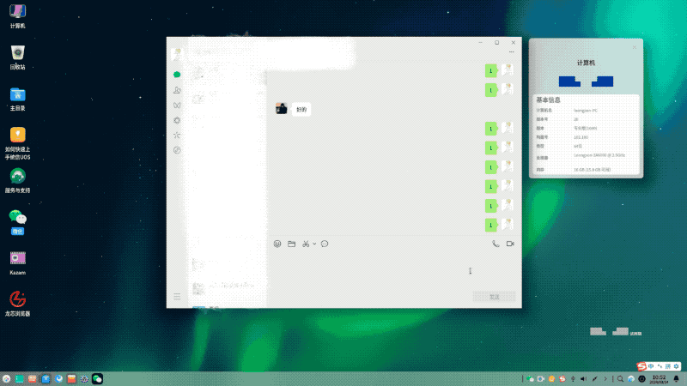Expand the screenshot options dropdown arrow
Viewport: 687px width, 386px height.
[x=314, y=244]
